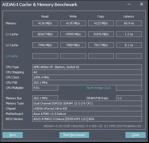
Task: Click the L2 Cache row label
Action: pyautogui.click(x=12, y=45)
